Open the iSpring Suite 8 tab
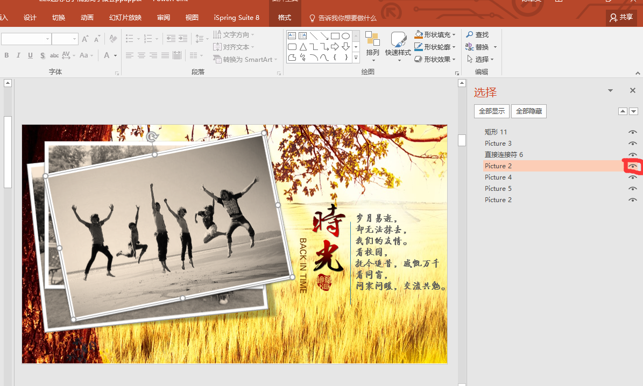Image resolution: width=643 pixels, height=386 pixels. coord(237,18)
